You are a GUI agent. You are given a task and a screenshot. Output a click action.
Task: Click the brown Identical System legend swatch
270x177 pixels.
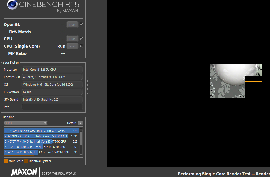click(26, 161)
